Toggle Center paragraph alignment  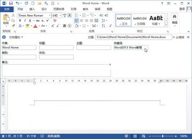[81, 20]
